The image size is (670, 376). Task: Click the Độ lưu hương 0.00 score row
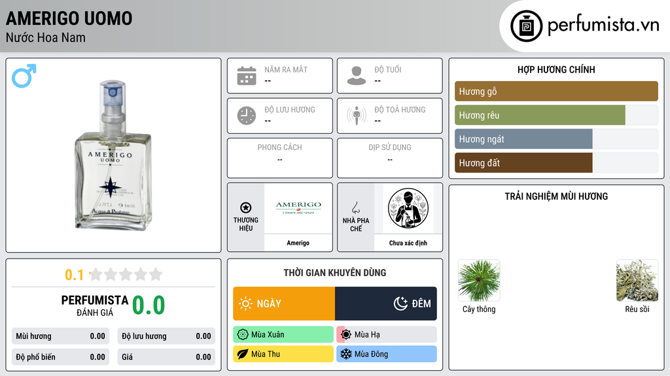point(166,336)
